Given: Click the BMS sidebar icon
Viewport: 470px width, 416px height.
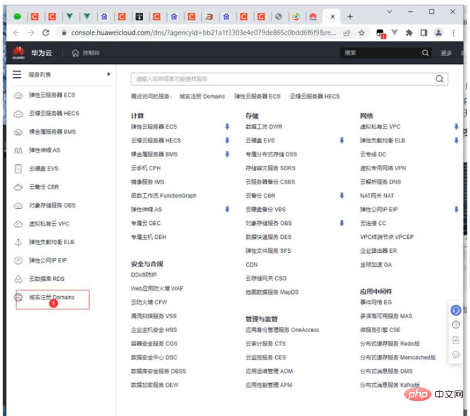Looking at the screenshot, I should click(x=19, y=132).
